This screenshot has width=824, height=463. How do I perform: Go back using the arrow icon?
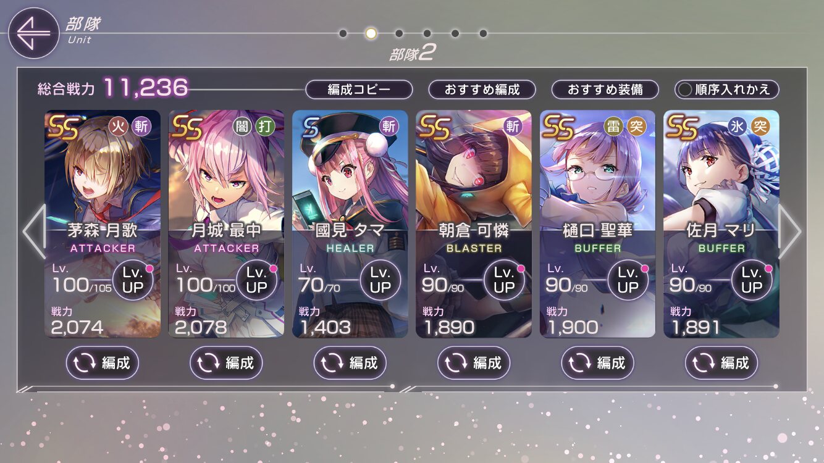[x=33, y=33]
